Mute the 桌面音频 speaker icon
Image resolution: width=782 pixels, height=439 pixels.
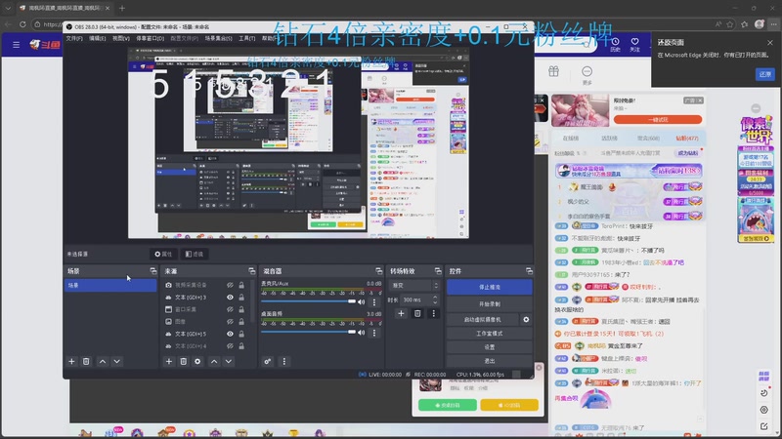tap(361, 332)
